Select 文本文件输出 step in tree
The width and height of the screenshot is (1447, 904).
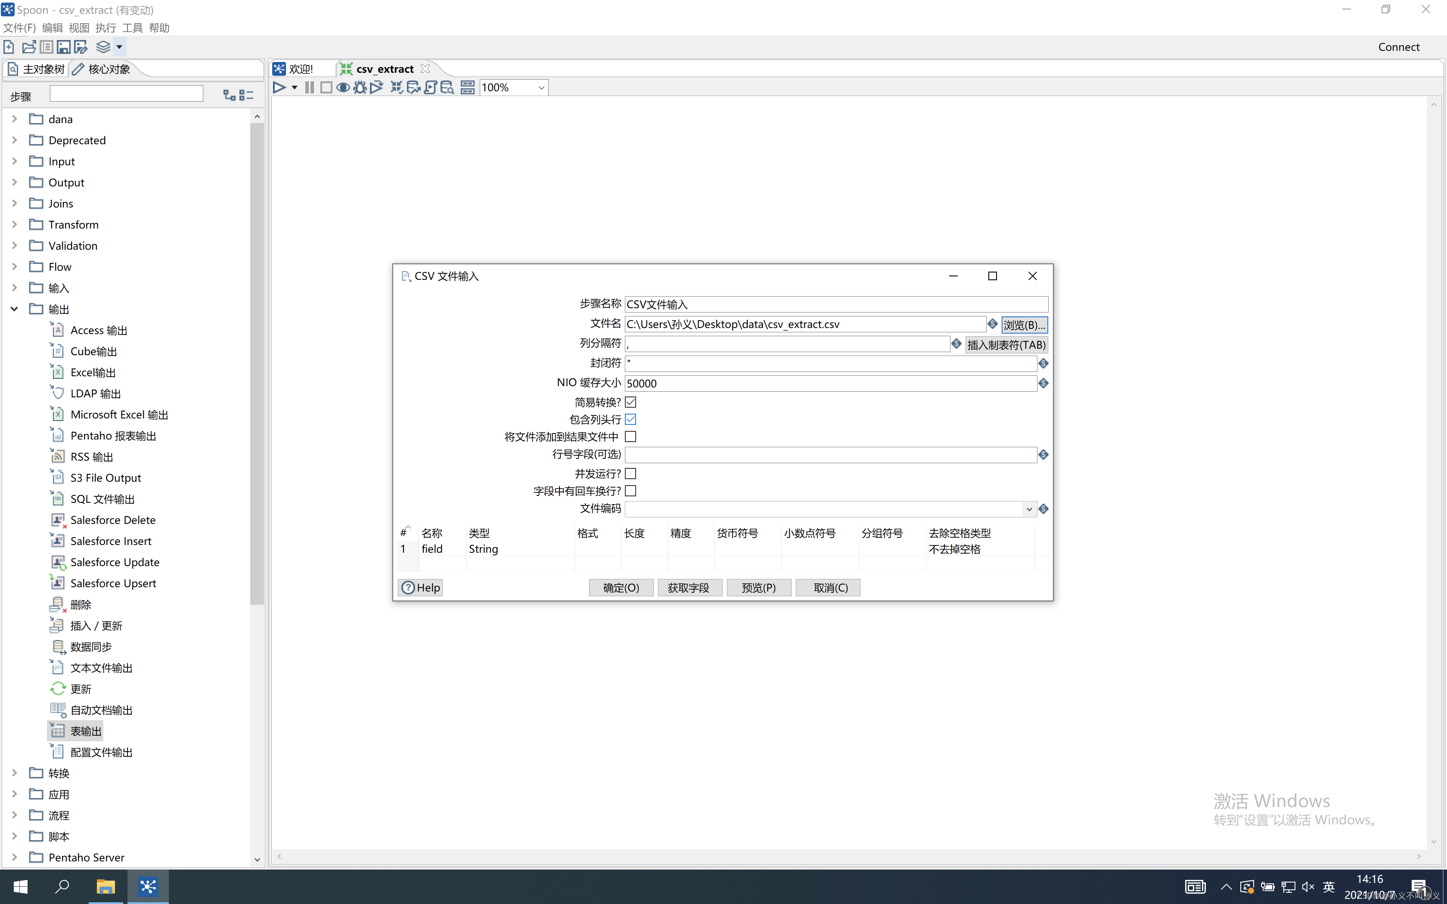pyautogui.click(x=101, y=667)
